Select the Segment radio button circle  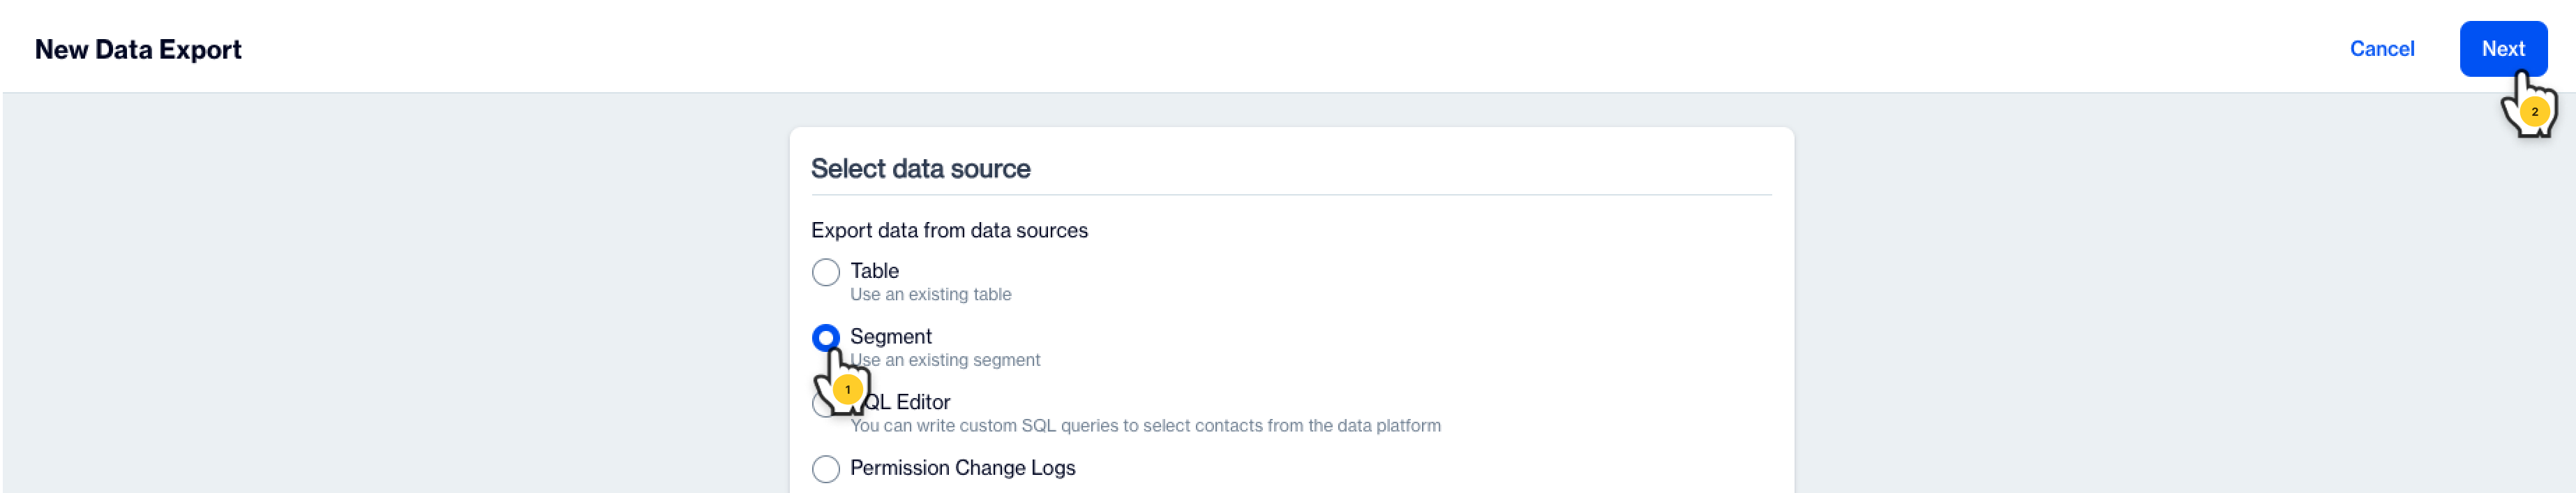click(x=825, y=337)
